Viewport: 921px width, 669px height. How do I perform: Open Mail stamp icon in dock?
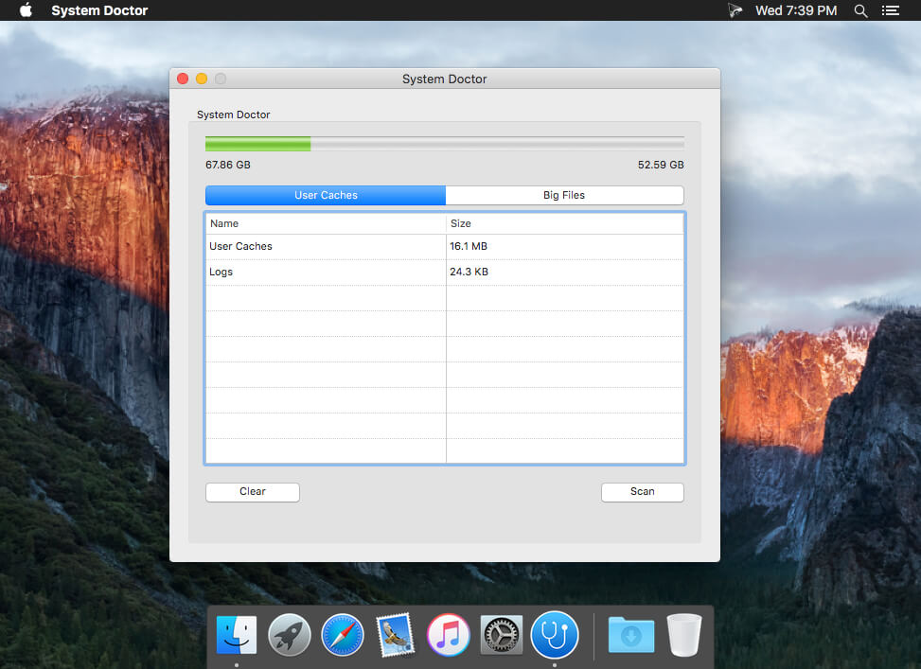[x=396, y=635]
